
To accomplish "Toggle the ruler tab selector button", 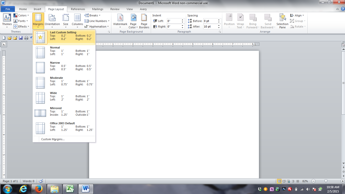I will point(4,44).
